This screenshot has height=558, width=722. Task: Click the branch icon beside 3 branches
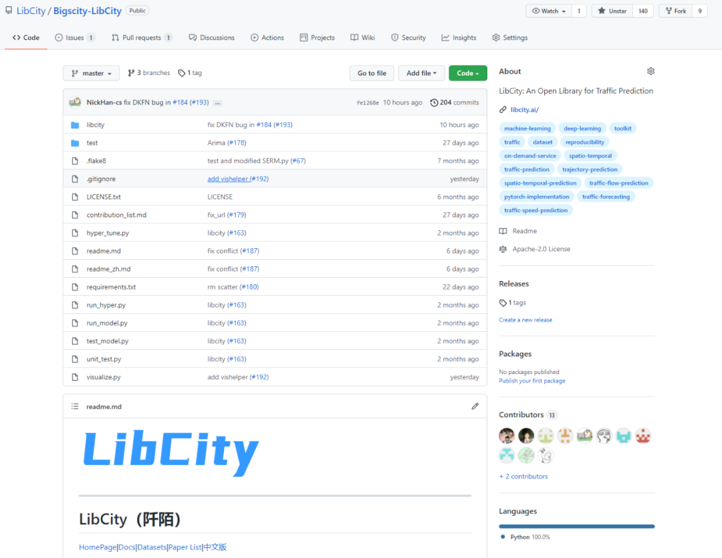(131, 73)
